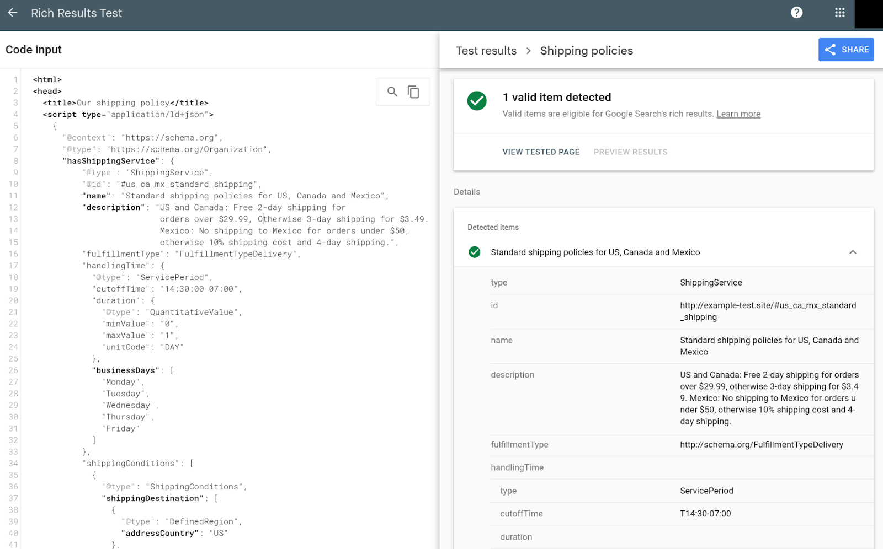Navigate to Test results breadcrumb
883x549 pixels.
486,50
